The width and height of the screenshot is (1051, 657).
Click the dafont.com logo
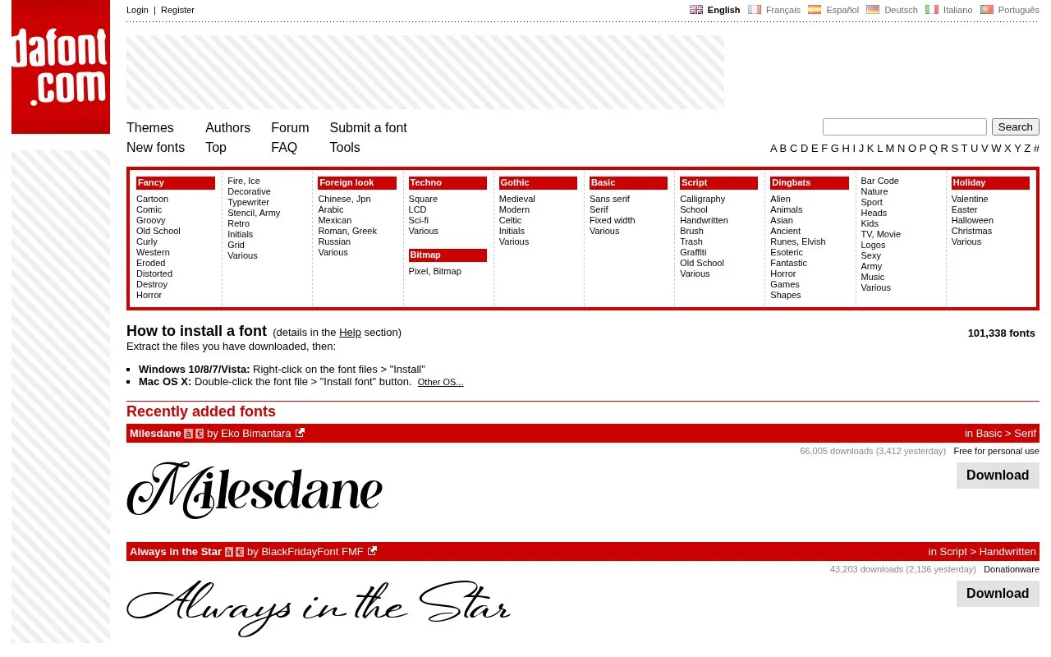pyautogui.click(x=61, y=67)
